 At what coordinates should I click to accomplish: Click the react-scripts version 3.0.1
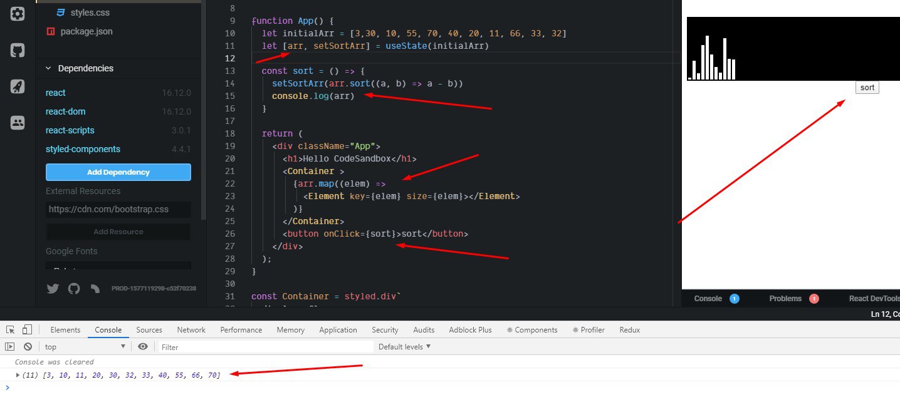click(181, 130)
